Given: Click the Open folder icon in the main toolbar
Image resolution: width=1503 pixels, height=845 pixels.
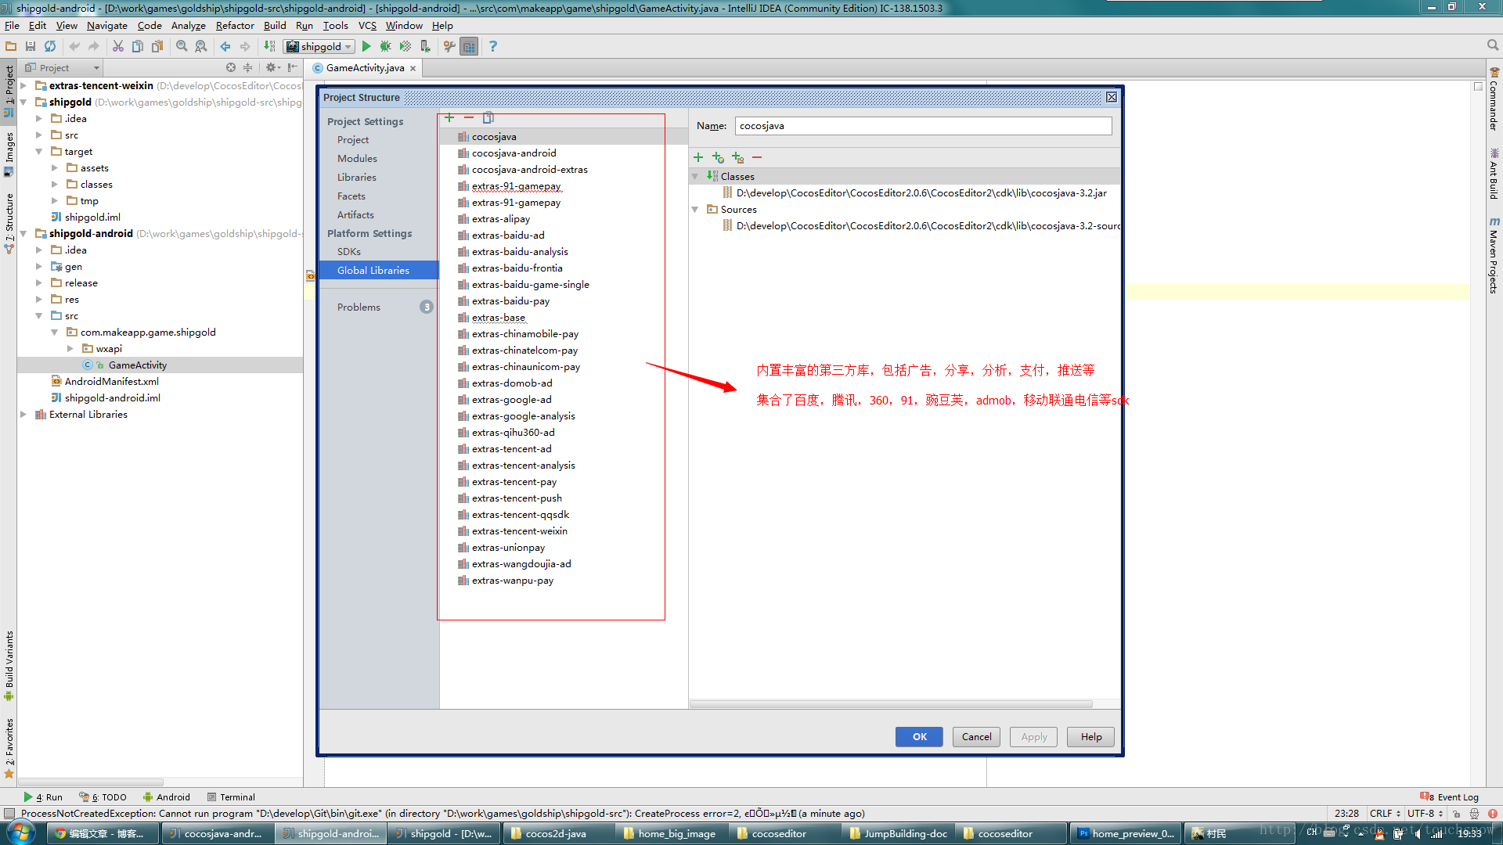Looking at the screenshot, I should click(x=11, y=46).
